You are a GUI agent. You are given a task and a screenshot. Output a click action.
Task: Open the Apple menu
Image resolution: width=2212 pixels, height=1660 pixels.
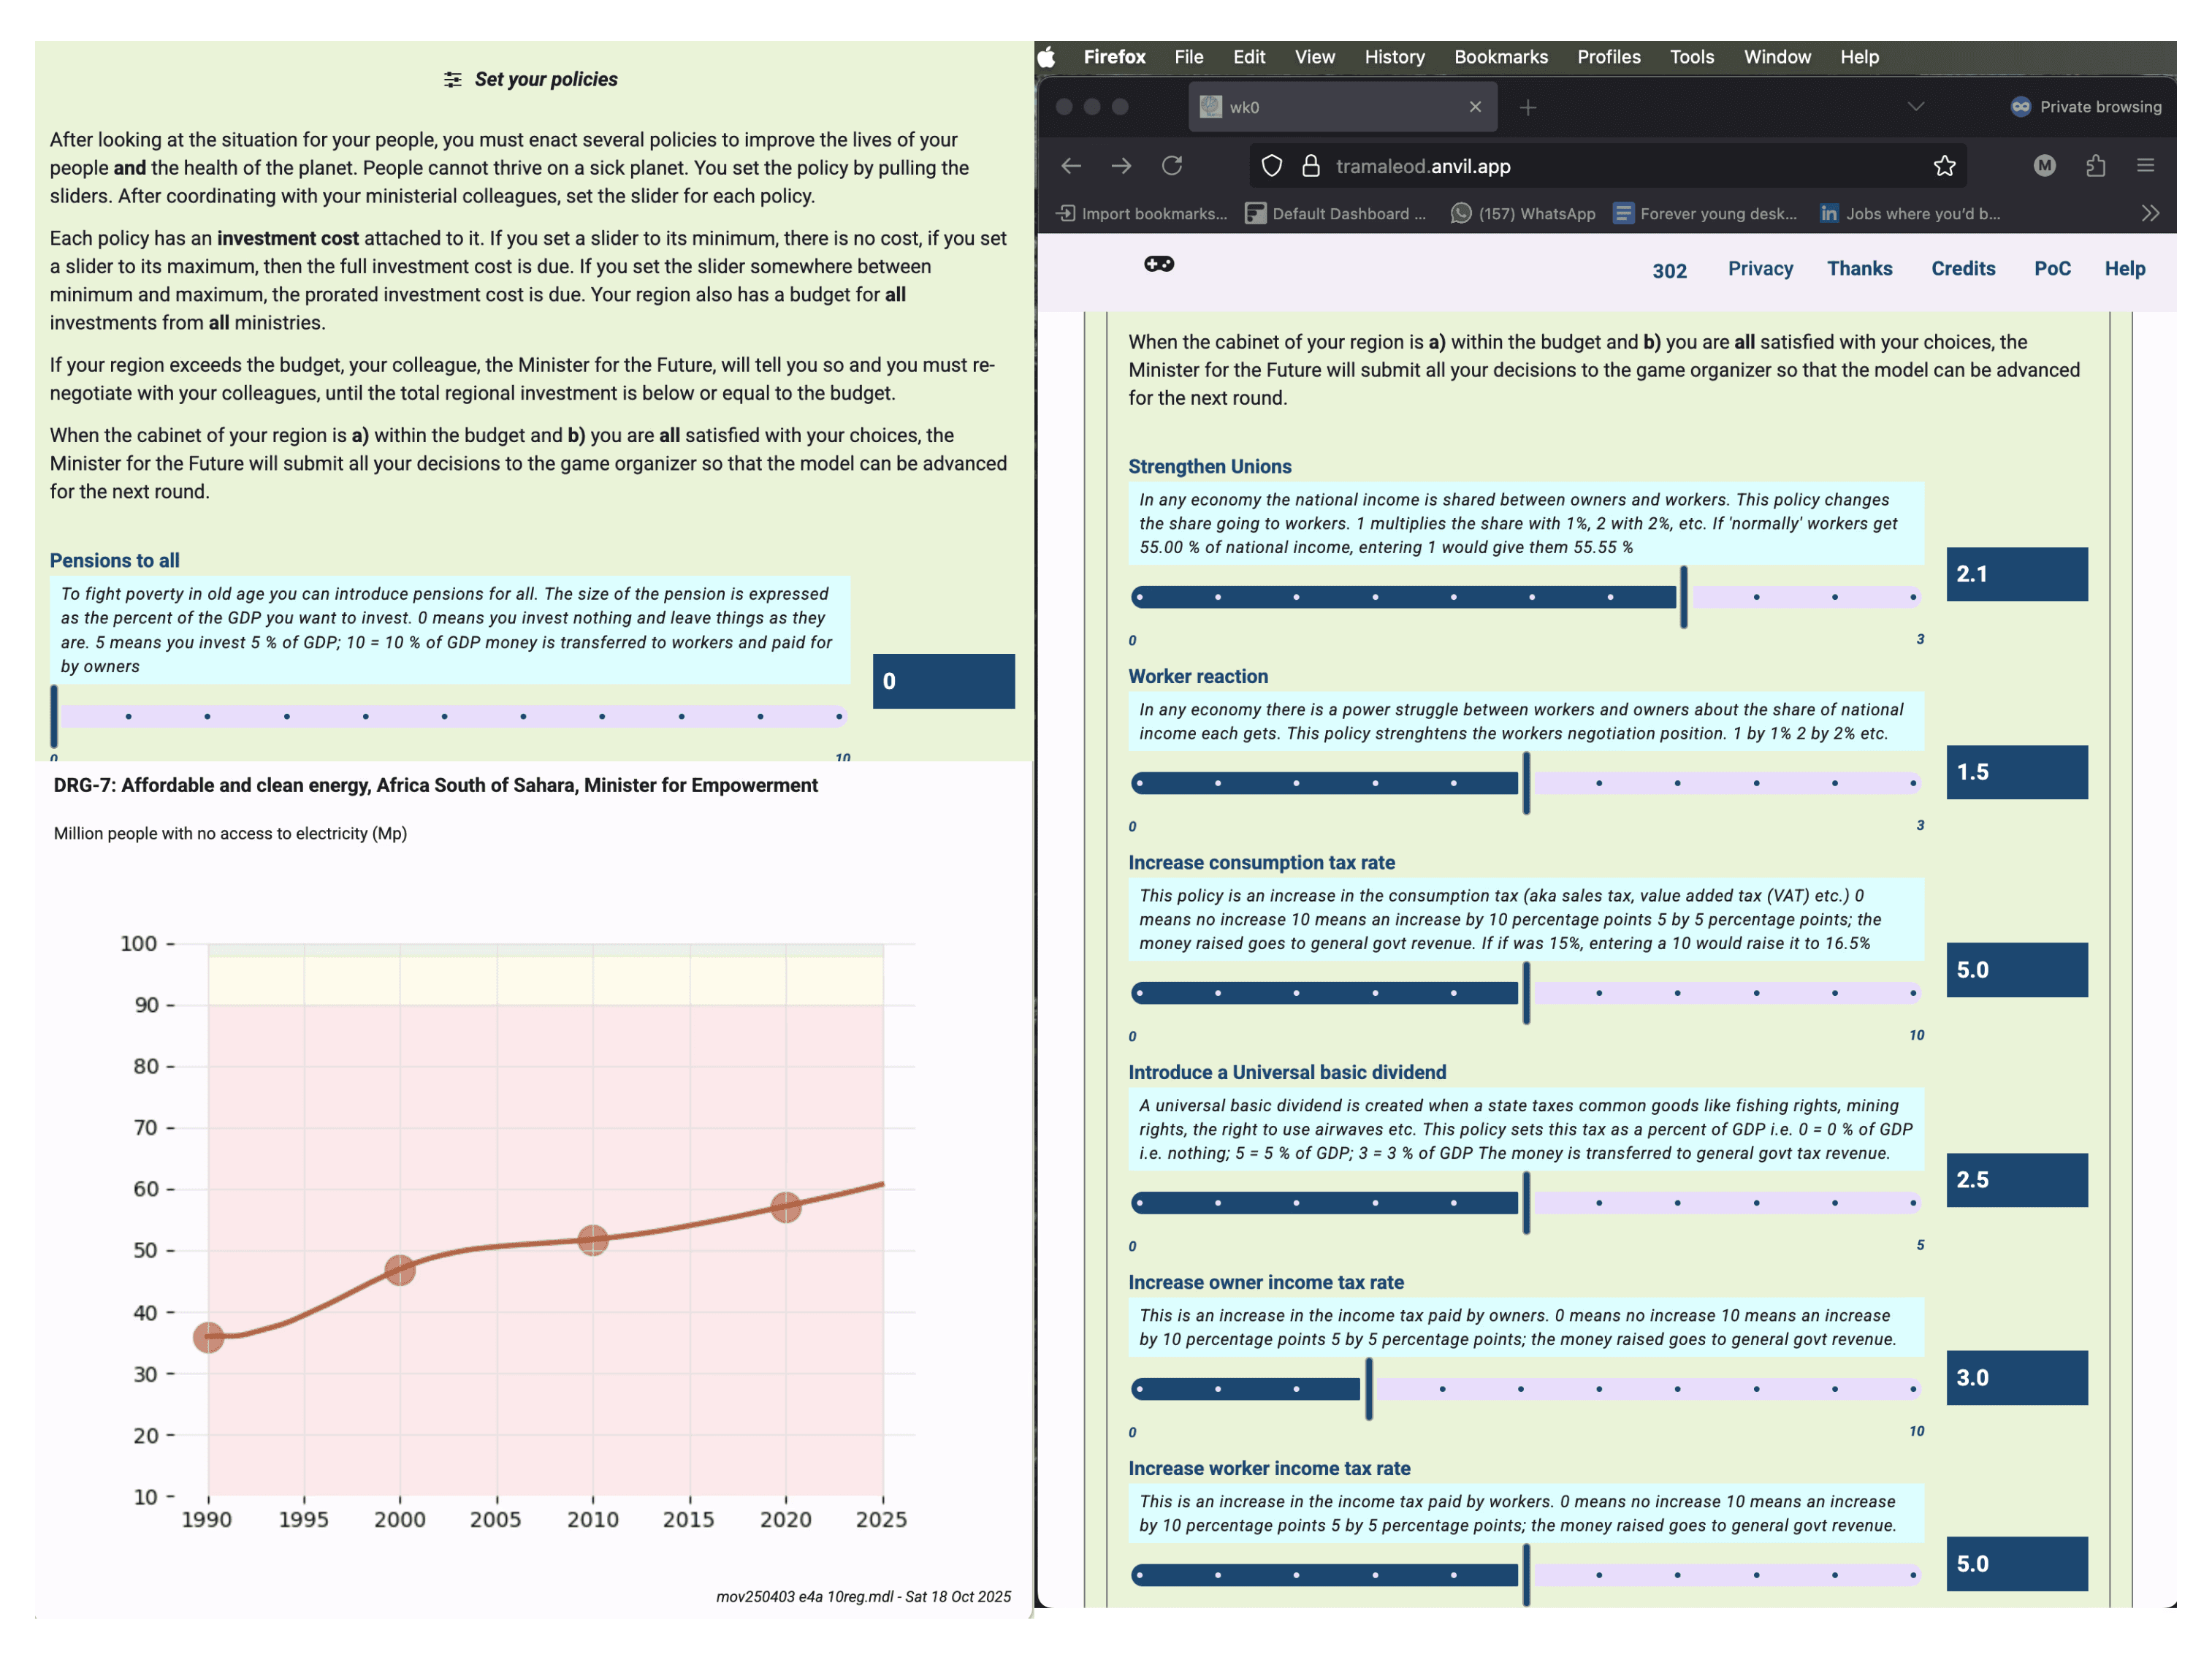coord(1047,57)
